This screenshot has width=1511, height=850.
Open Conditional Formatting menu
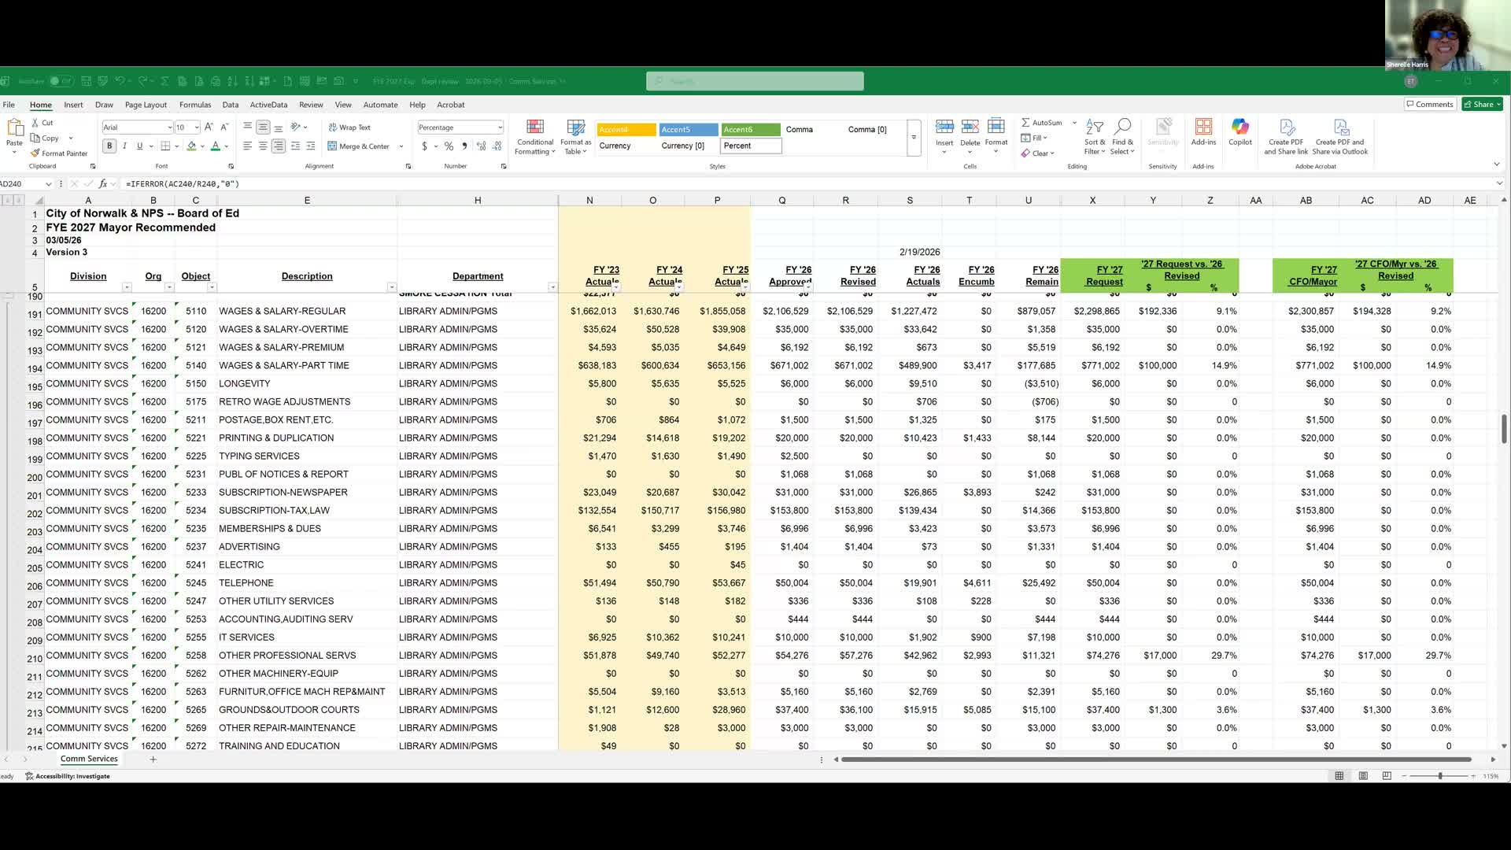(535, 137)
